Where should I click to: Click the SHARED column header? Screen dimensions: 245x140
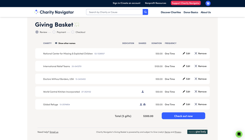[142, 43]
